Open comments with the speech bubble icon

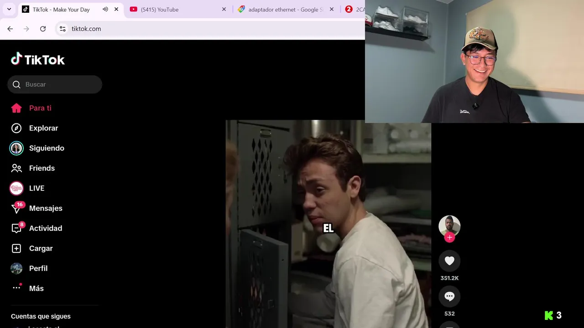pyautogui.click(x=449, y=296)
